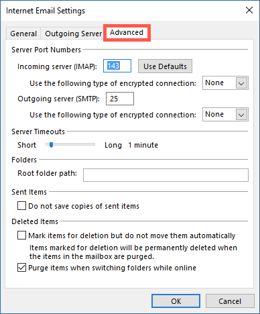Uncheck Purge items when switching folders
Viewport: 260px width, 314px height.
[x=21, y=268]
